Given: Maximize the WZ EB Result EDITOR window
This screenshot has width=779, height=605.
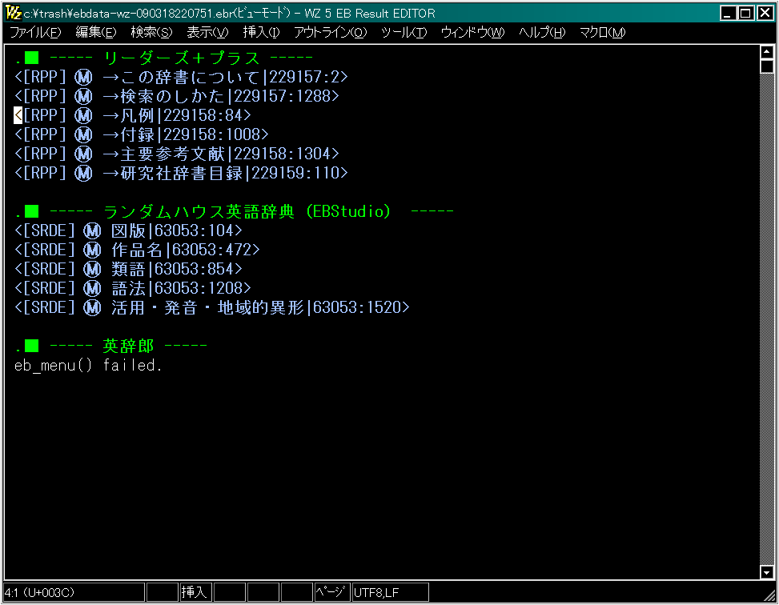Looking at the screenshot, I should (745, 13).
